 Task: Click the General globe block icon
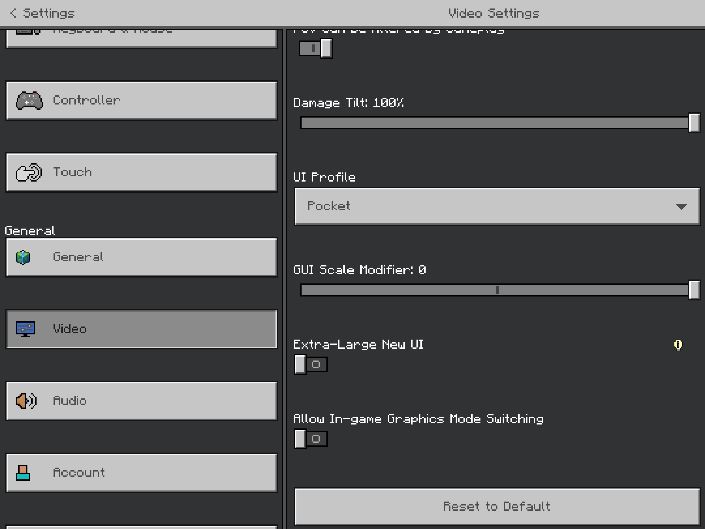click(x=23, y=257)
